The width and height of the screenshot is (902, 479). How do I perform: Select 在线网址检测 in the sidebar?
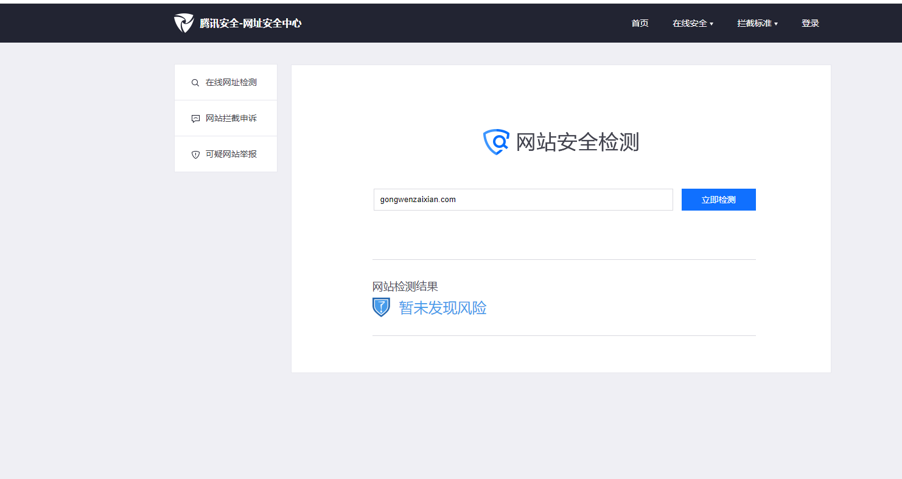coord(226,82)
